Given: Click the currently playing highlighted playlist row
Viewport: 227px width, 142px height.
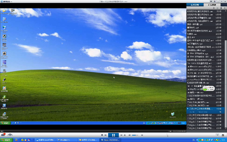Looking at the screenshot, I should click(x=206, y=110).
